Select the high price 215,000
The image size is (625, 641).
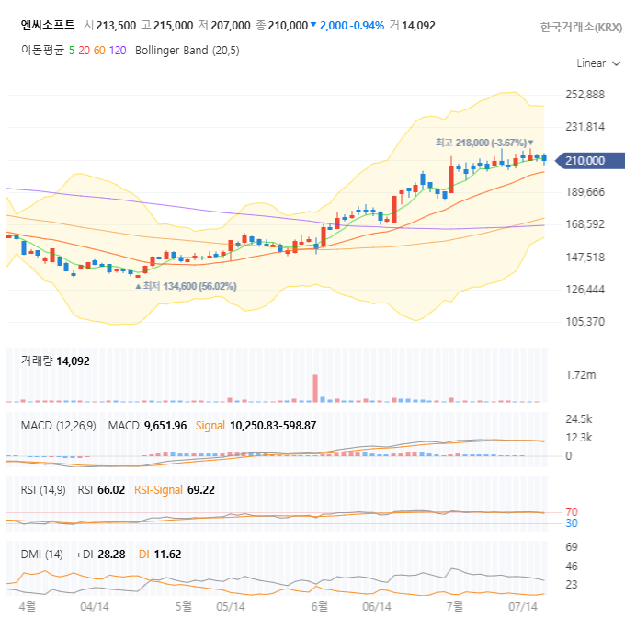(x=173, y=26)
